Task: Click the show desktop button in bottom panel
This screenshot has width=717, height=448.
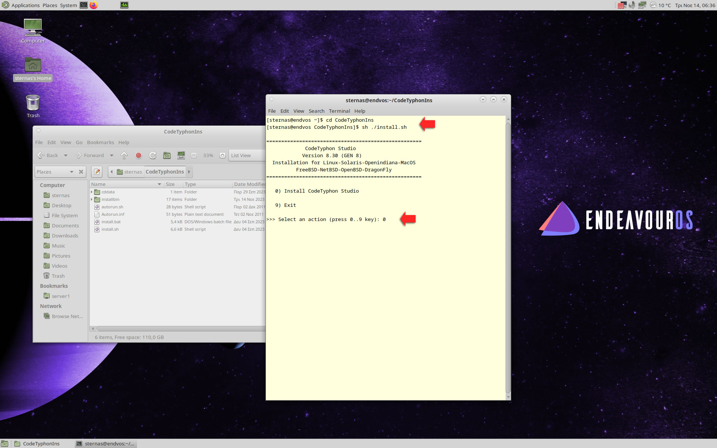Action: coord(4,444)
